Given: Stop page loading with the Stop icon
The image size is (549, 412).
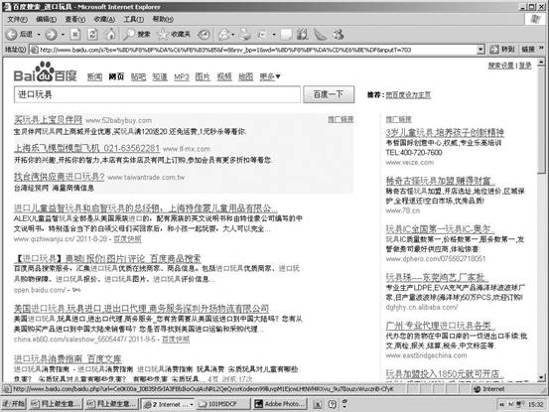Looking at the screenshot, I should click(75, 35).
